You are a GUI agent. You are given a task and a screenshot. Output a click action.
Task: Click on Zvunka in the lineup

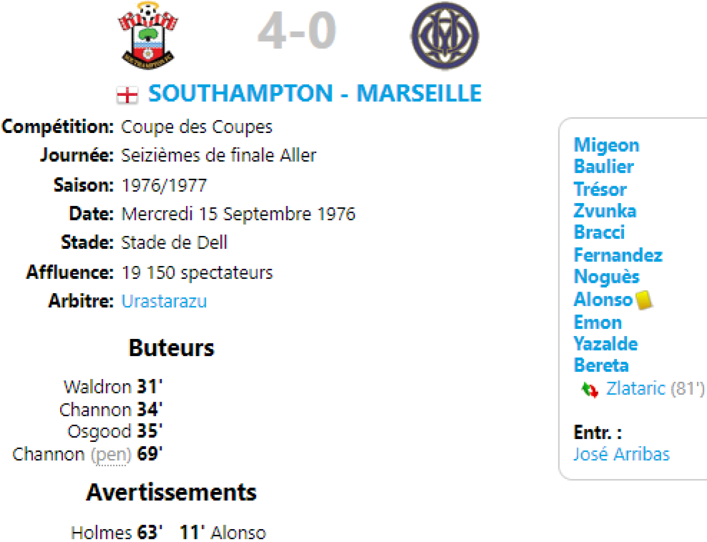pos(604,211)
